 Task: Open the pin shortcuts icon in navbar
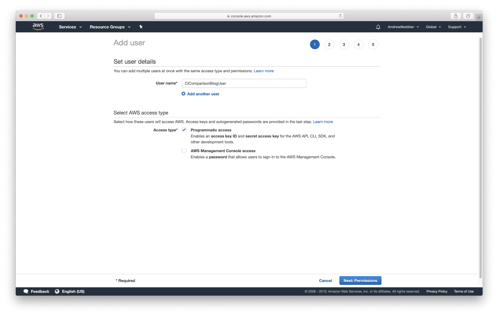[141, 27]
